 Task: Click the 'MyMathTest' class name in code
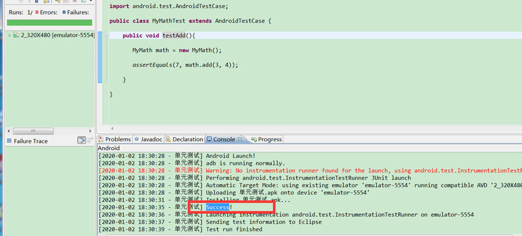[169, 21]
